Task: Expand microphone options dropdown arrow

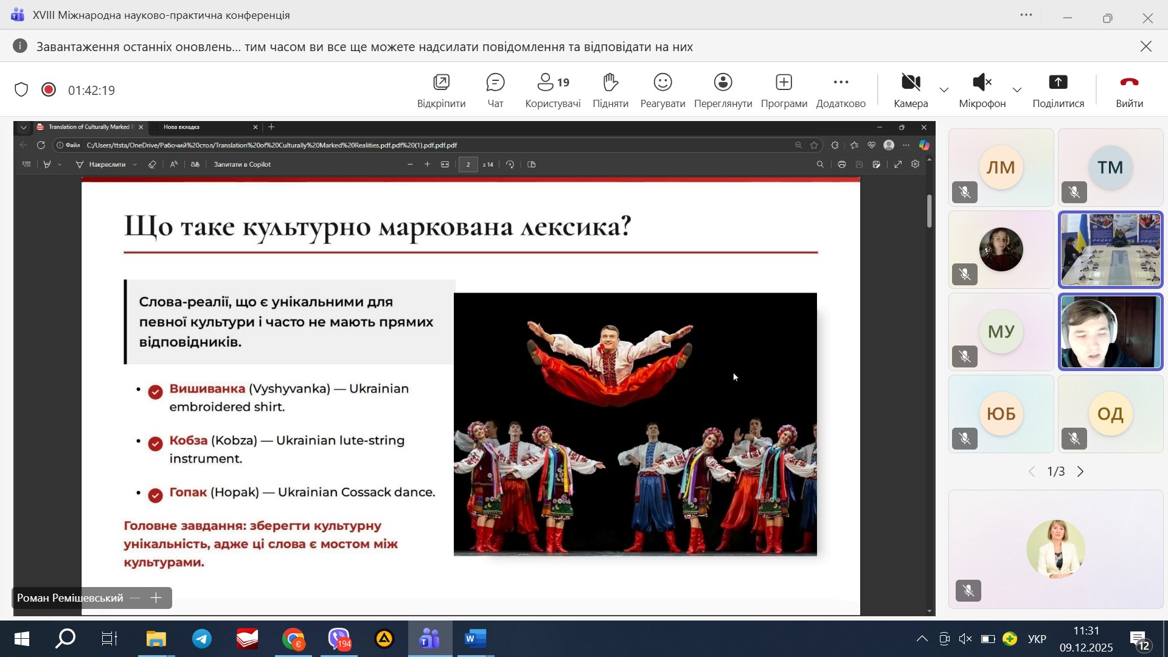Action: (x=1017, y=90)
